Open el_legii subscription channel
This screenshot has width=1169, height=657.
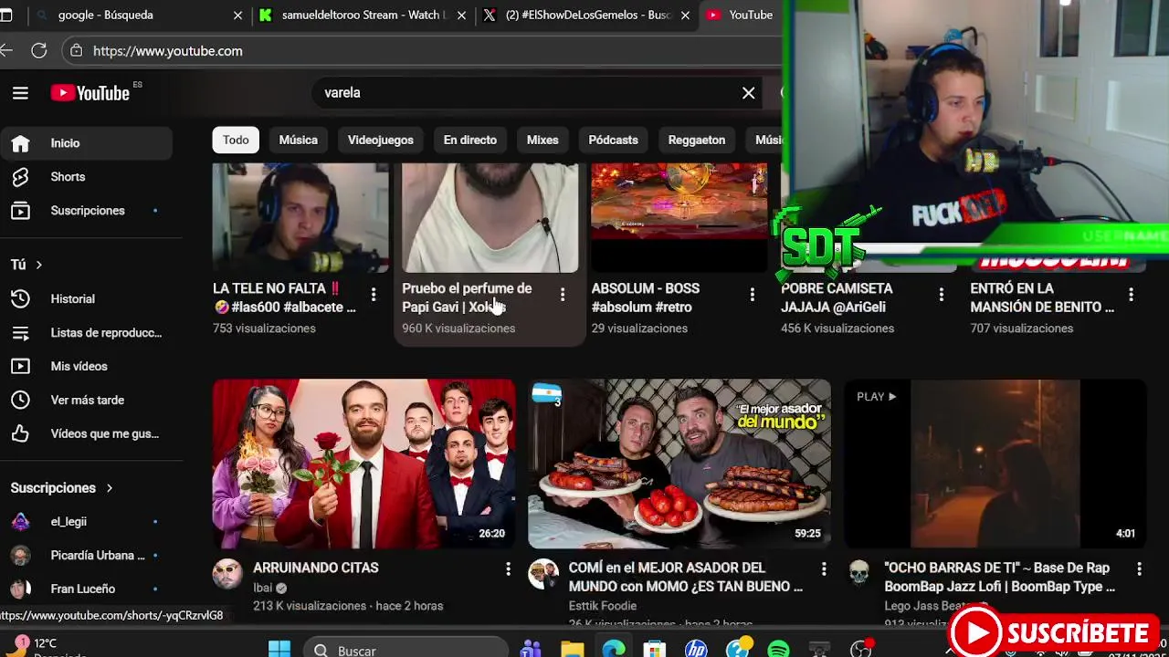coord(86,522)
